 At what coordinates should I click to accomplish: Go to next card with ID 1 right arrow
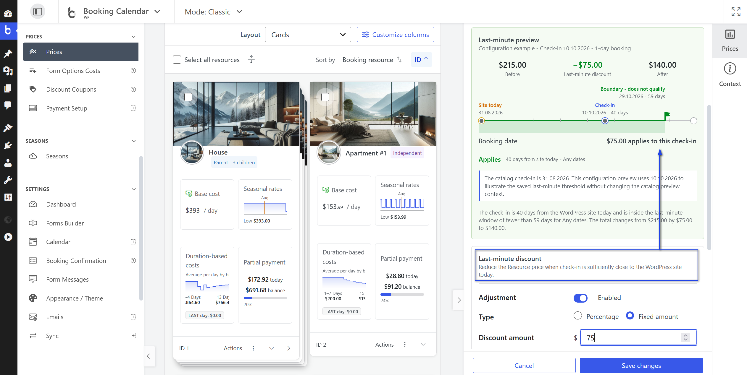[289, 348]
